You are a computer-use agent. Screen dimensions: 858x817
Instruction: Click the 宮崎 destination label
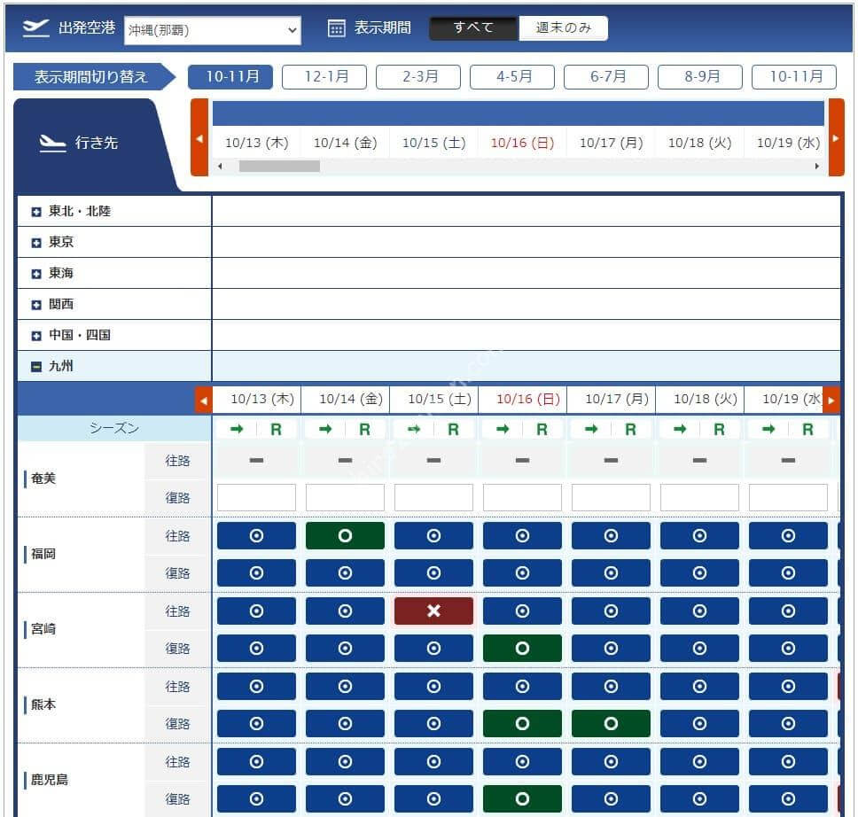(x=43, y=629)
